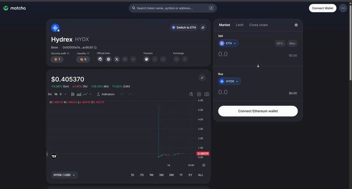Click the page vertical scrollbar
Image resolution: width=352 pixels, height=189 pixels.
click(x=351, y=43)
